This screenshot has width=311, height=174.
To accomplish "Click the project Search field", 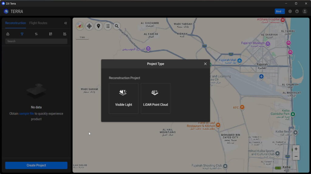I will tap(36, 41).
